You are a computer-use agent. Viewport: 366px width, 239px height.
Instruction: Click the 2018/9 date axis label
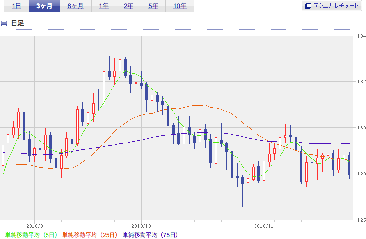pos(34,226)
